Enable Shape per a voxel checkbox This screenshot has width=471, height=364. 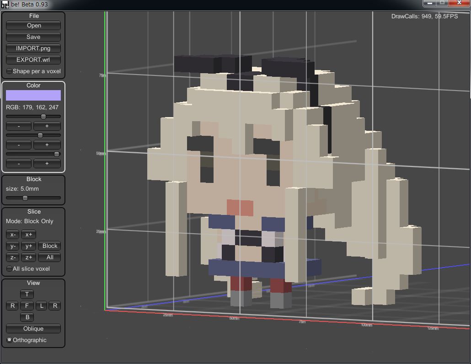(x=10, y=71)
